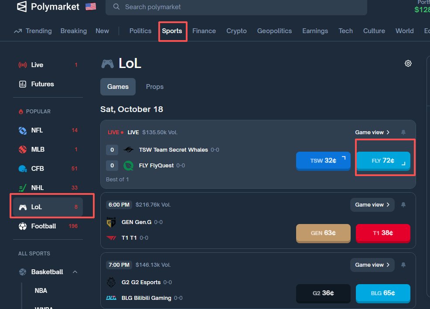Click the 6:00 PM time badge
Viewport: 430px width, 309px height.
tap(119, 204)
